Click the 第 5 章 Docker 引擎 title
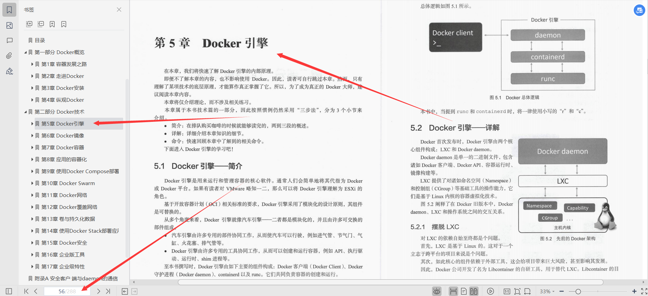 pos(211,43)
